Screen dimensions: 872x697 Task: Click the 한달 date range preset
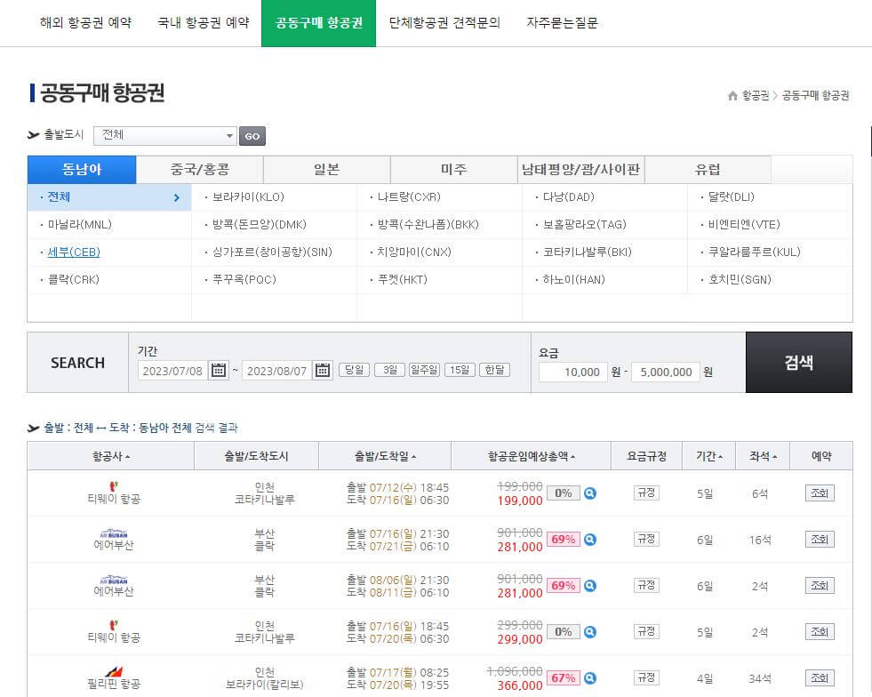494,371
